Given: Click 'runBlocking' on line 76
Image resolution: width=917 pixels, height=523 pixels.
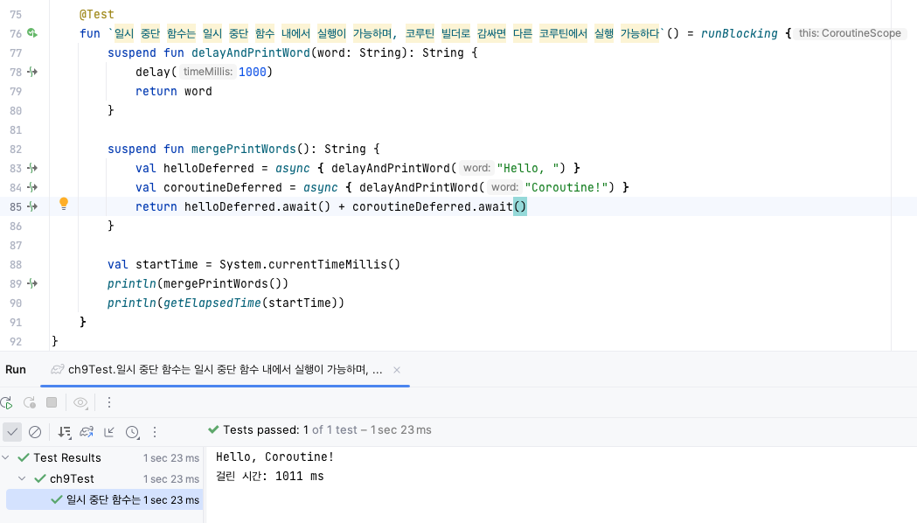Looking at the screenshot, I should click(x=740, y=33).
